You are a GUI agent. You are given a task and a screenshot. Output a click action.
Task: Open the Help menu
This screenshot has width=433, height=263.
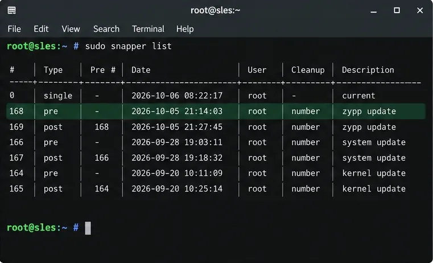tap(185, 29)
